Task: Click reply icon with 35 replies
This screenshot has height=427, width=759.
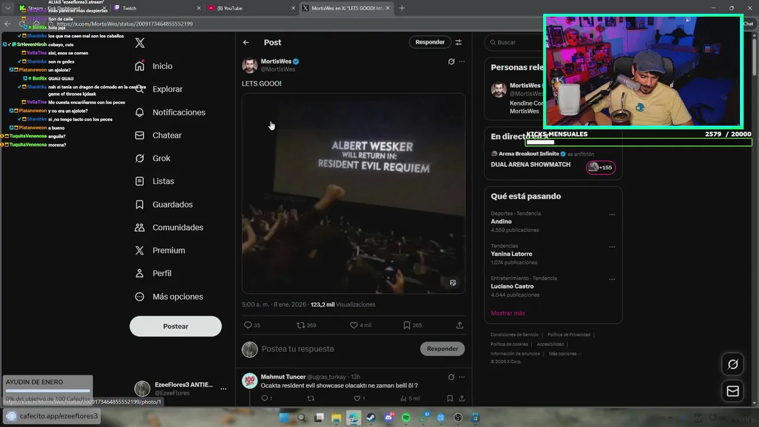Action: (x=252, y=325)
